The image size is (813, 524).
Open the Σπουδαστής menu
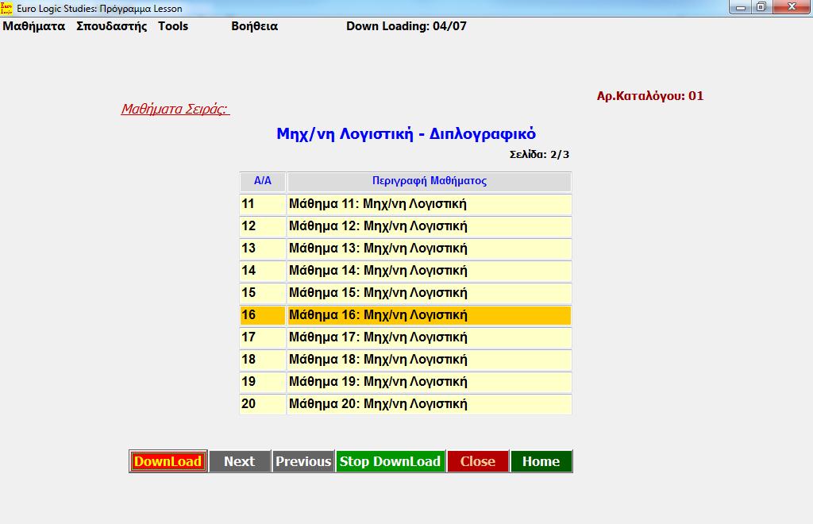(x=113, y=26)
